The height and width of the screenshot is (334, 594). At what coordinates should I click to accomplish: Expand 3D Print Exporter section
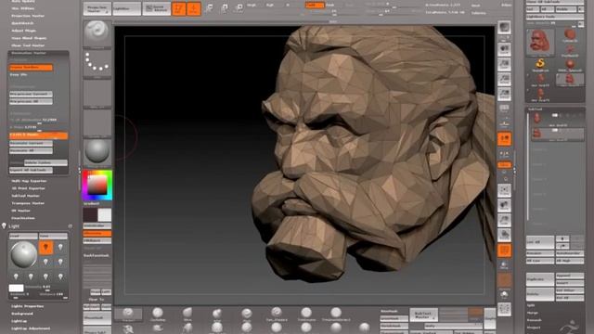tap(28, 188)
